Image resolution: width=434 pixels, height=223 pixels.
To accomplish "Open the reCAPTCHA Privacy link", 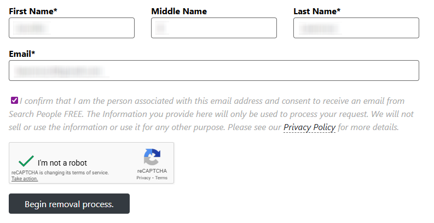I will (143, 178).
